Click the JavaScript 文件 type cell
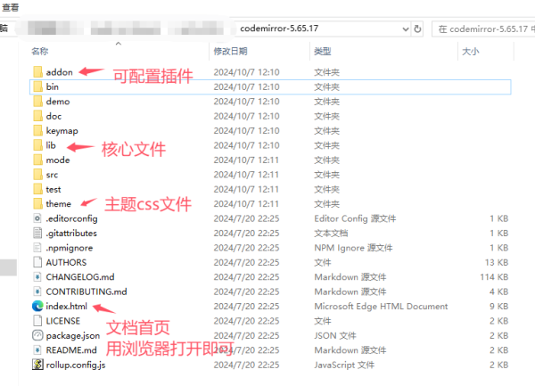 point(344,365)
